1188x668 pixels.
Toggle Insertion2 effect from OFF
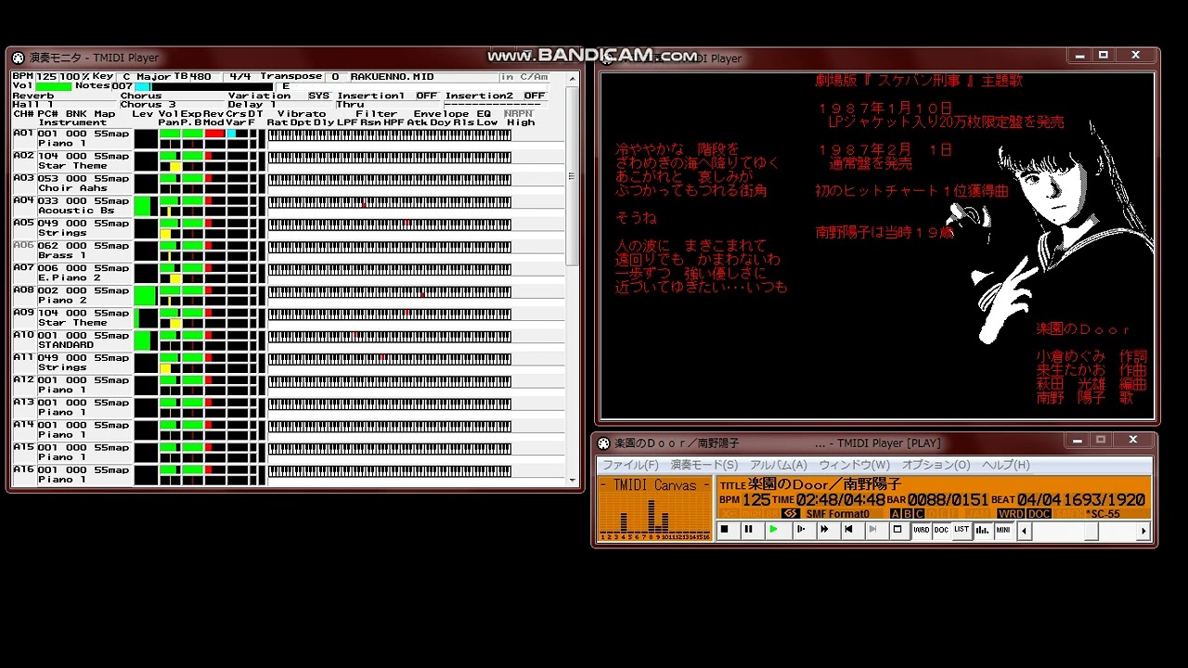pyautogui.click(x=535, y=95)
